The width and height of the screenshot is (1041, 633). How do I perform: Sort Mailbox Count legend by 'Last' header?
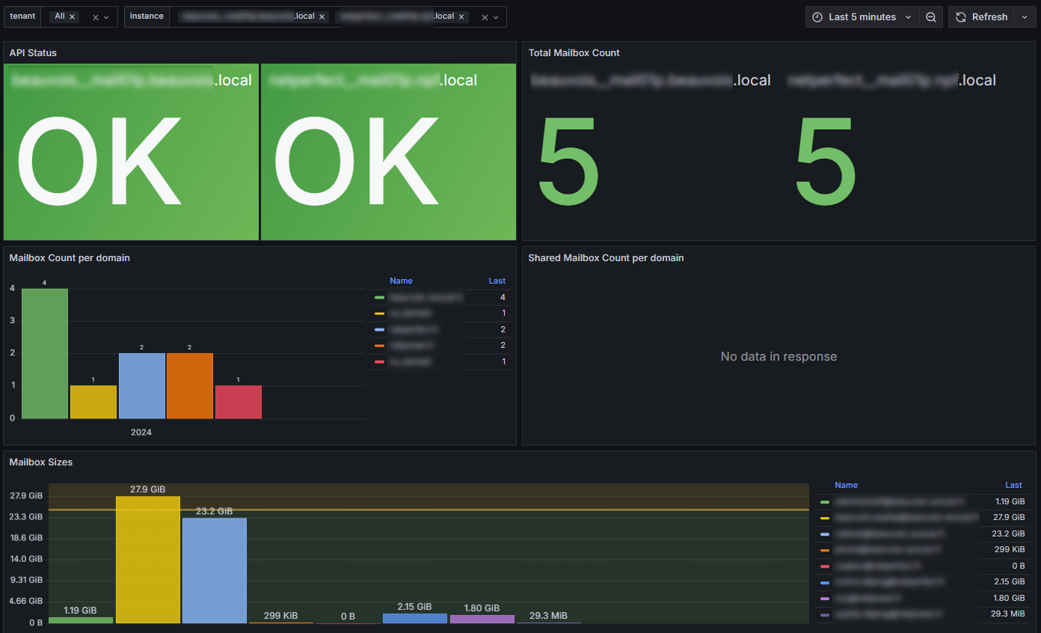[497, 281]
